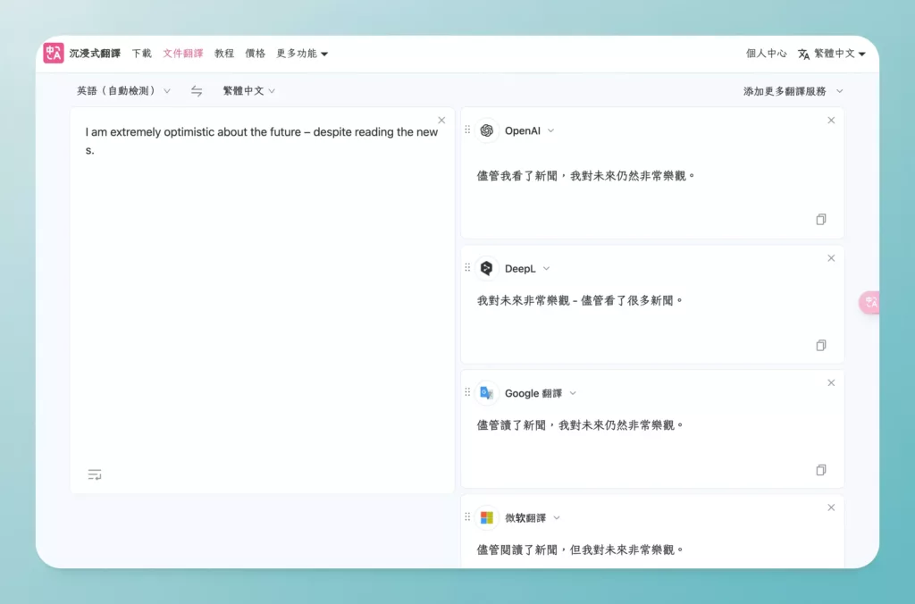Clear the source text input

tap(441, 121)
